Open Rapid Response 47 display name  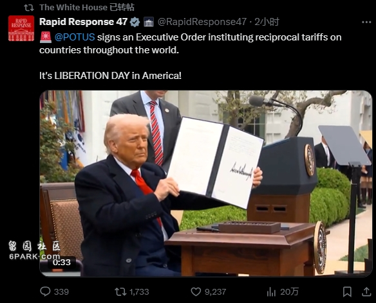tap(83, 22)
